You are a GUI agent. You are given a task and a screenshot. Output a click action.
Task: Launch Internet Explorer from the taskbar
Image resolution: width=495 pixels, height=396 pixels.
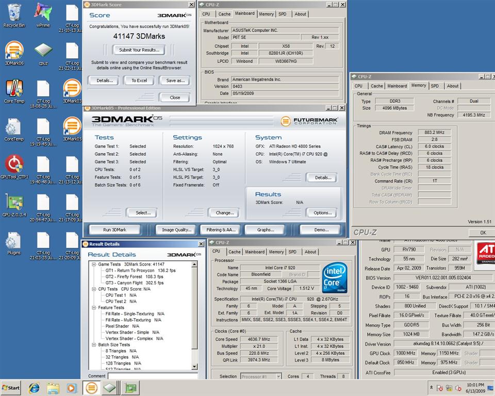click(x=34, y=388)
